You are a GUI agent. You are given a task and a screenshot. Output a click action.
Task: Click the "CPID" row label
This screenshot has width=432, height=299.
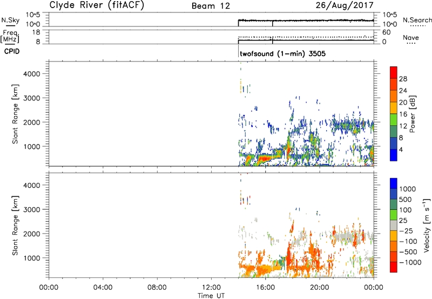coord(12,51)
